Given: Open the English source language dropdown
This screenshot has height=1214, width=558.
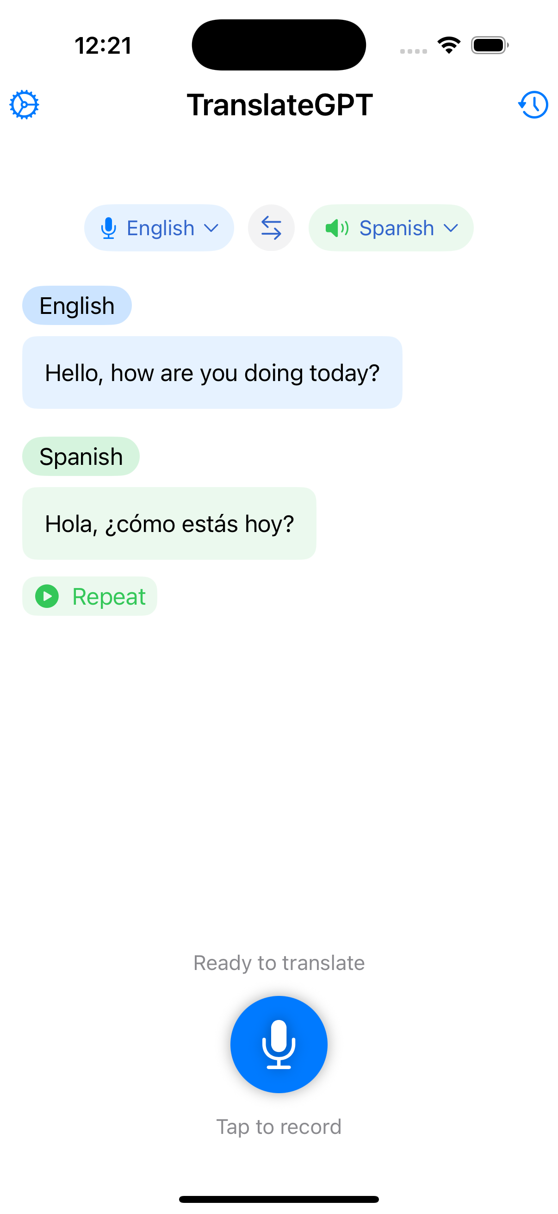Looking at the screenshot, I should coord(159,228).
